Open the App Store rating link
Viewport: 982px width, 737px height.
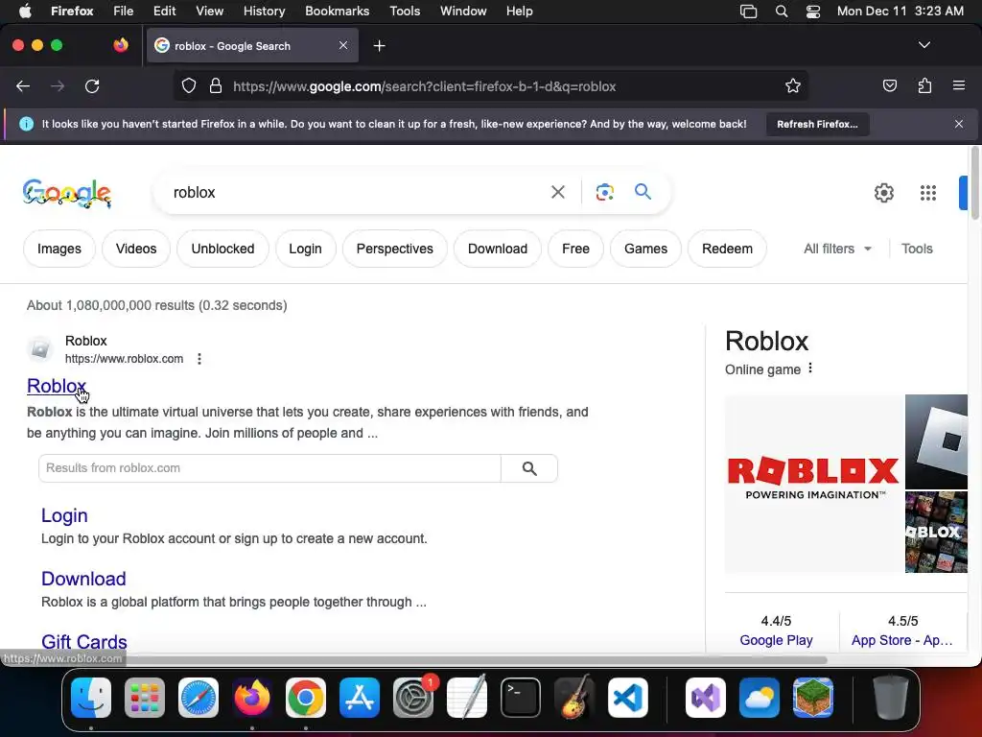901,640
